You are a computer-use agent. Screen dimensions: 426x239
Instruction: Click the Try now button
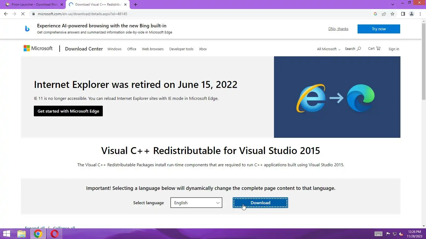coord(379,29)
